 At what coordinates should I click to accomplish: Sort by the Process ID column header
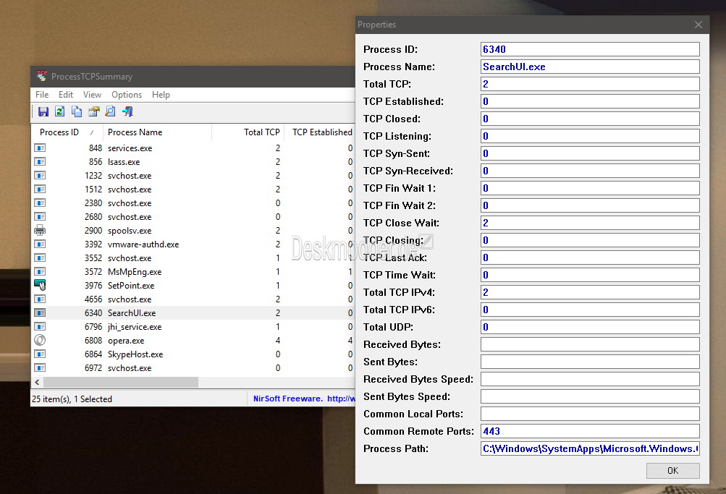pyautogui.click(x=67, y=132)
